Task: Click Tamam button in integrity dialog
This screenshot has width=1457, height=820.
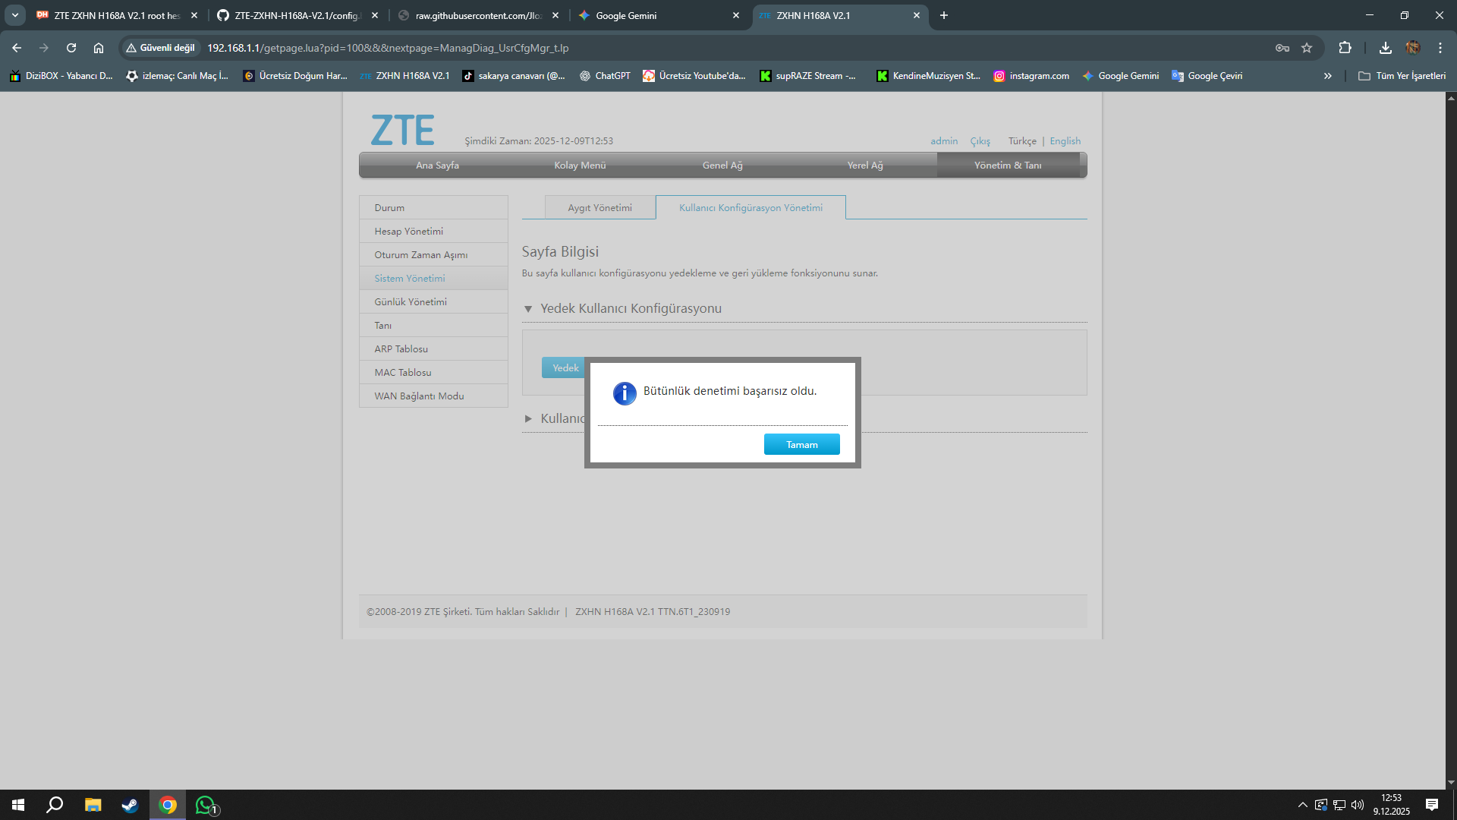Action: [801, 444]
